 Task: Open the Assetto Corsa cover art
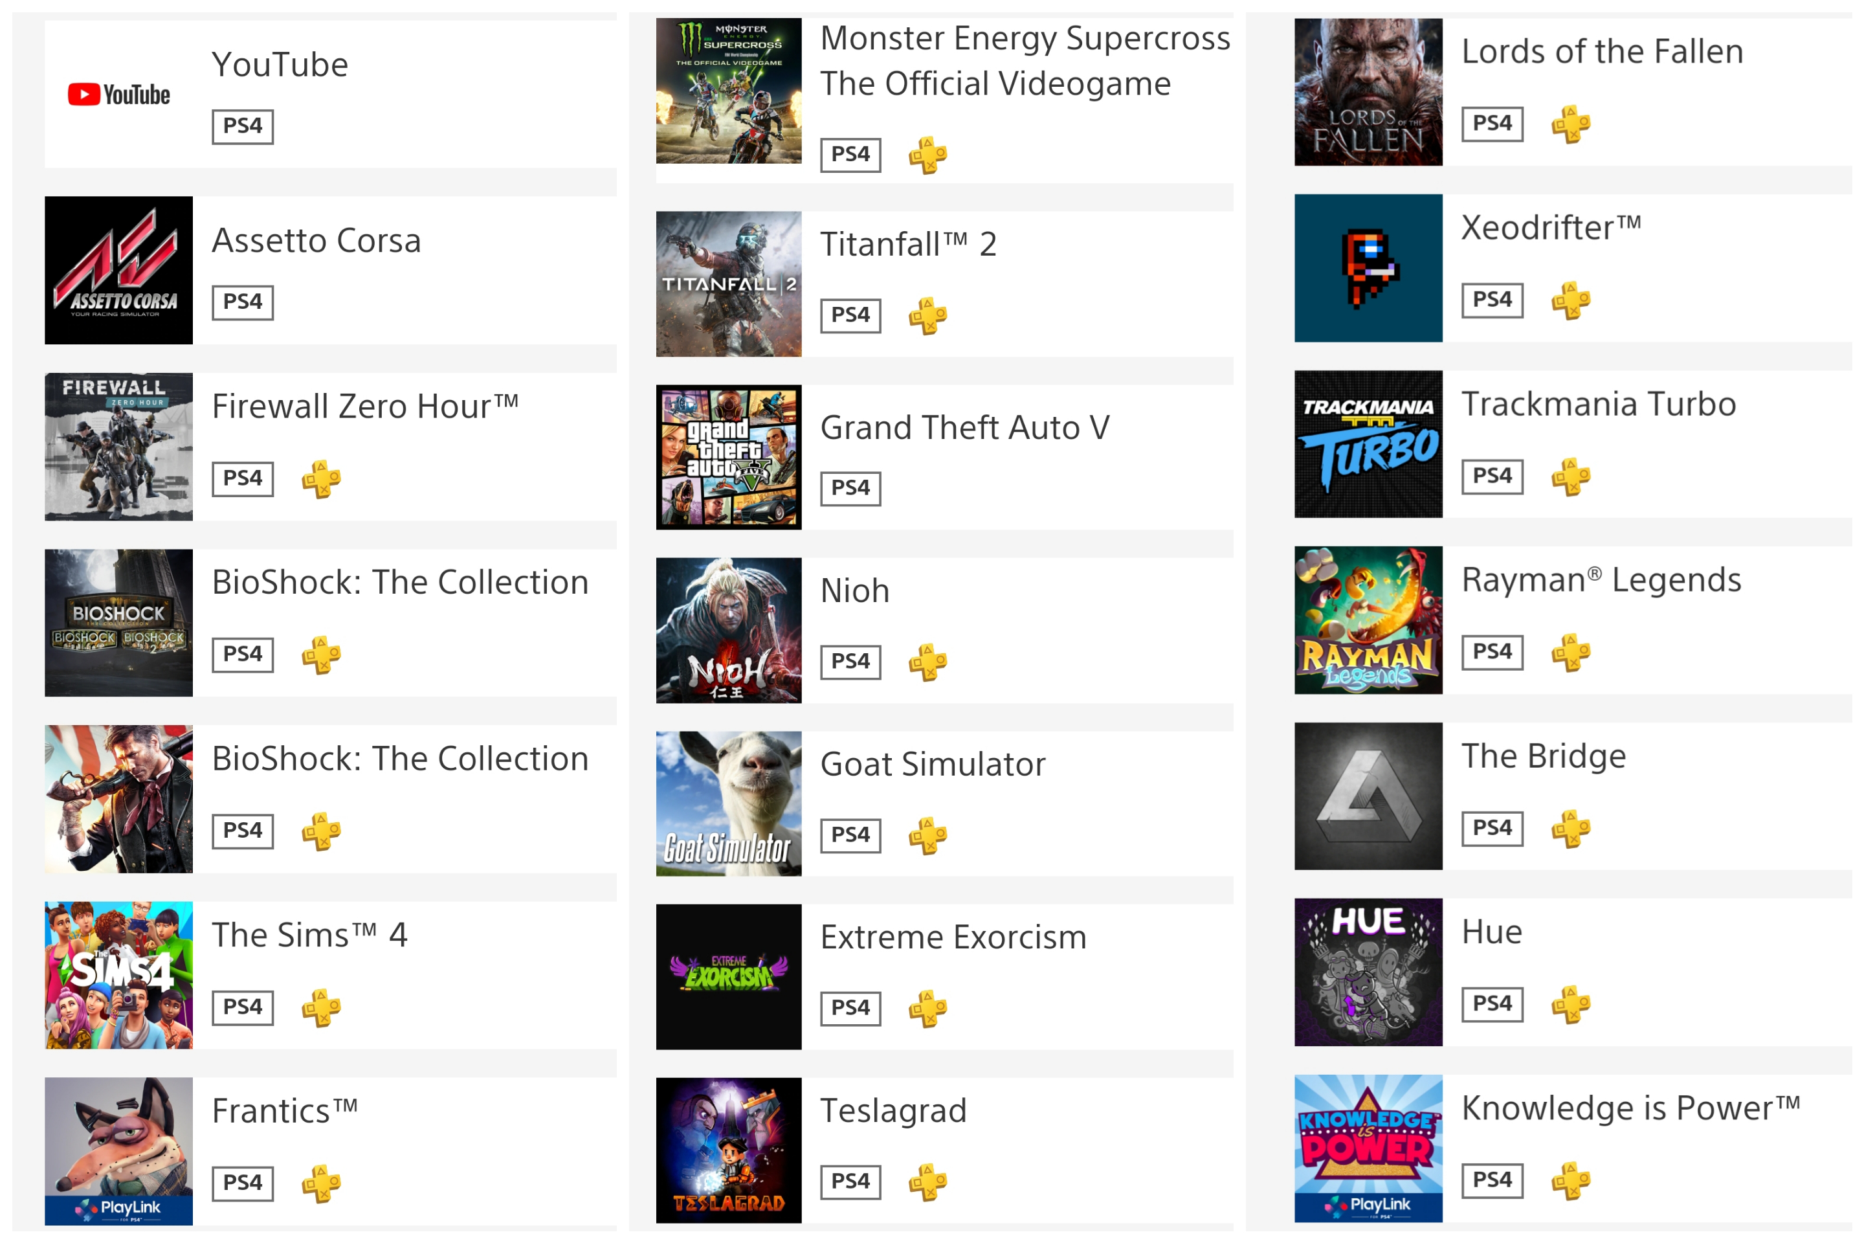(x=119, y=271)
